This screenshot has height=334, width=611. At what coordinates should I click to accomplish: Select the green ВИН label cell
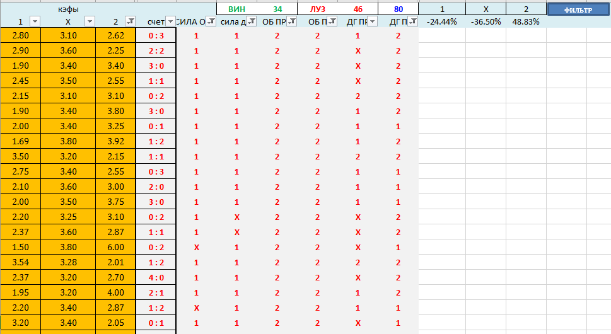(236, 9)
